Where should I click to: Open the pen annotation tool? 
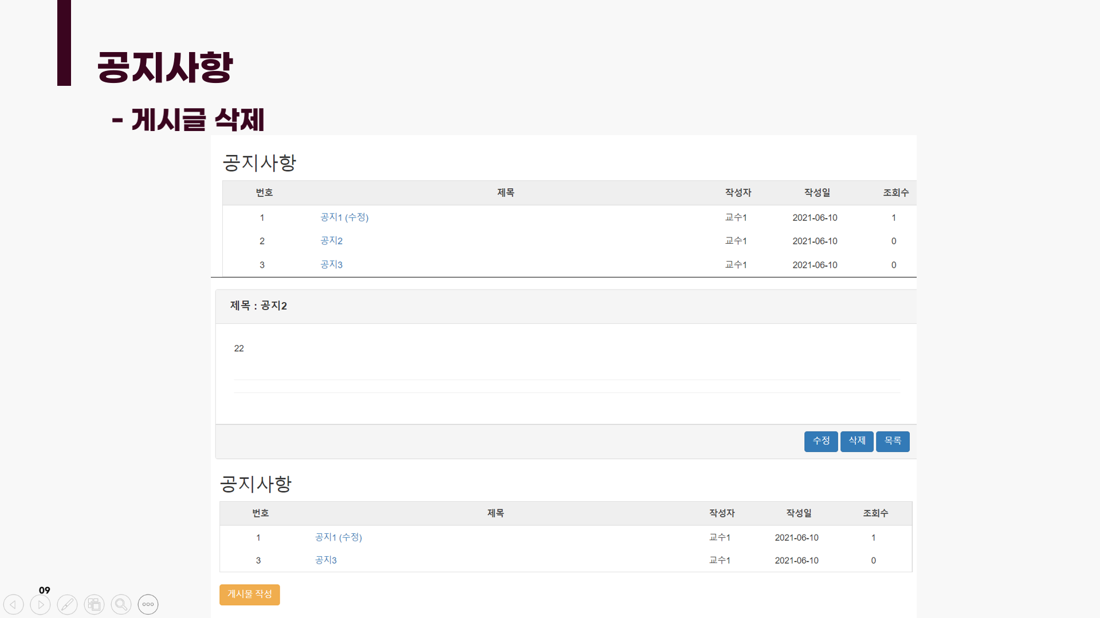click(x=68, y=604)
